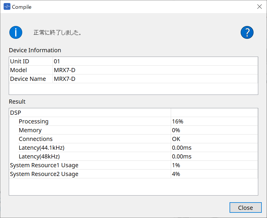Click the Result section heading
The height and width of the screenshot is (218, 267).
17,102
